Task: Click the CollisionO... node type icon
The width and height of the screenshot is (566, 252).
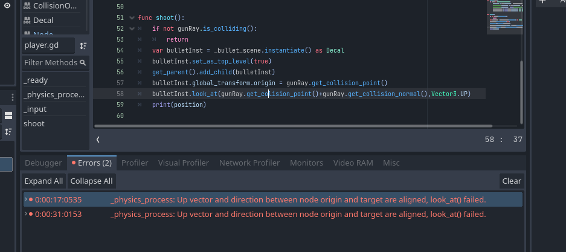Action: click(27, 6)
